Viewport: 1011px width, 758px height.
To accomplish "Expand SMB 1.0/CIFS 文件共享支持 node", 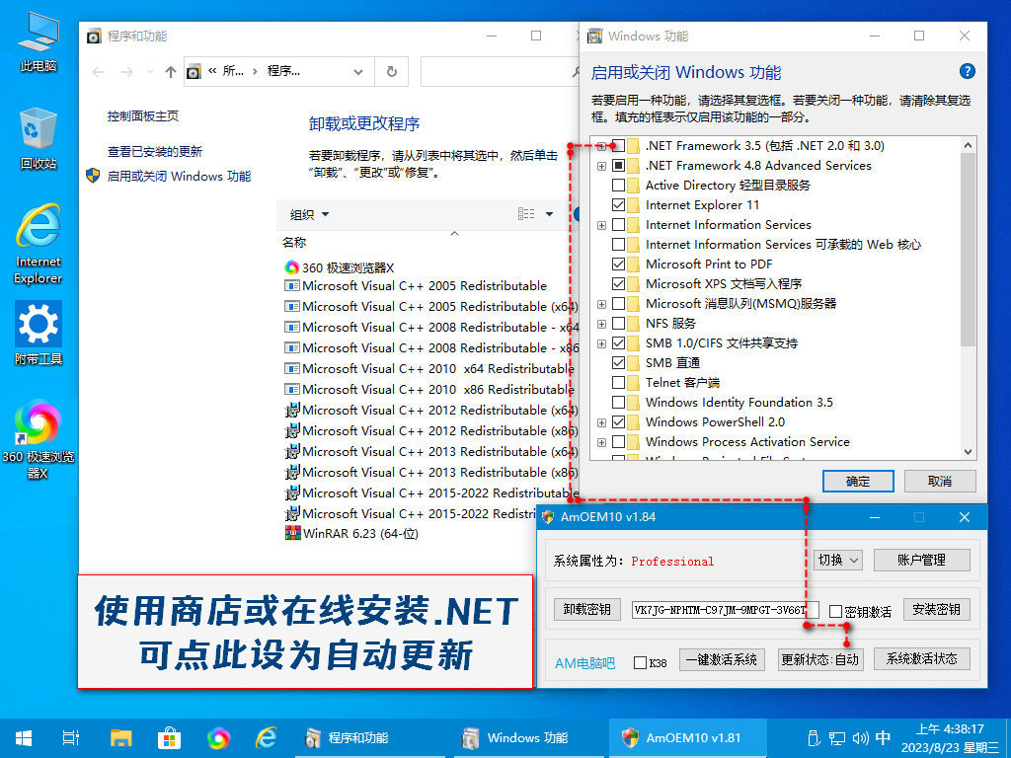I will (601, 344).
